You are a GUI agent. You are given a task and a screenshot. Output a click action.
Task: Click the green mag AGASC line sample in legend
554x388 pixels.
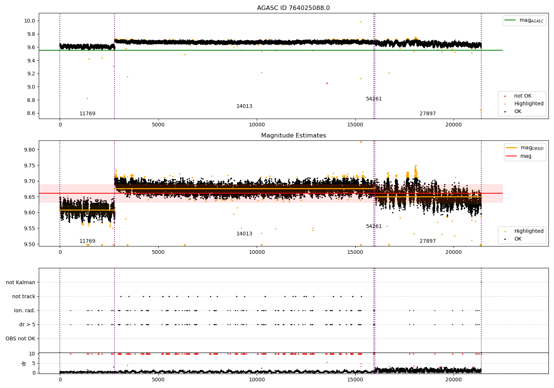click(x=510, y=20)
